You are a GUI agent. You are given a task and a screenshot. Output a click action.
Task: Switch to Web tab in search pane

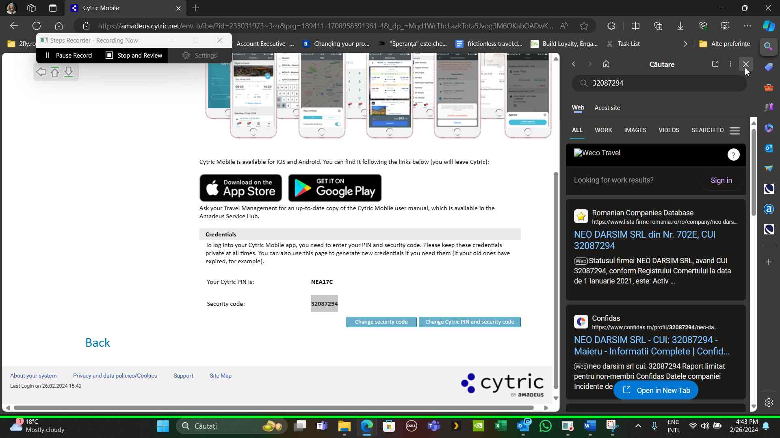click(x=578, y=108)
